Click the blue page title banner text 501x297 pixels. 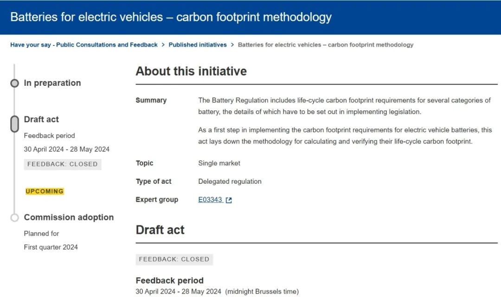point(171,17)
